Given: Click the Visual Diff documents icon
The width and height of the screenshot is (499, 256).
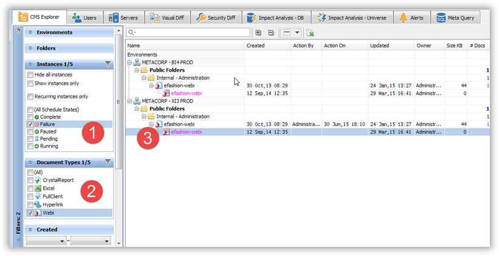Looking at the screenshot, I should tap(155, 18).
